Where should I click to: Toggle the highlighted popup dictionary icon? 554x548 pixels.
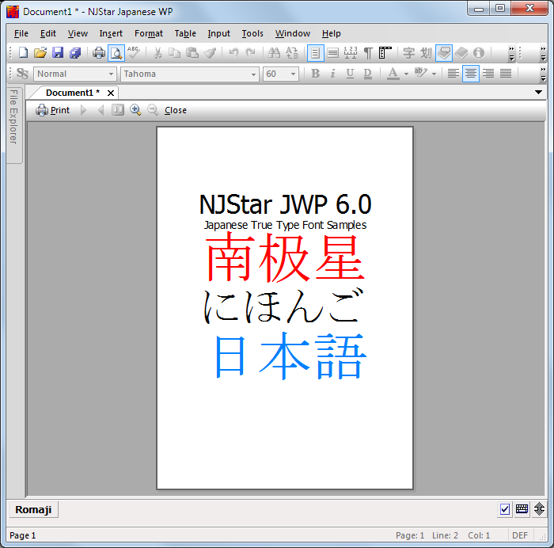[444, 53]
